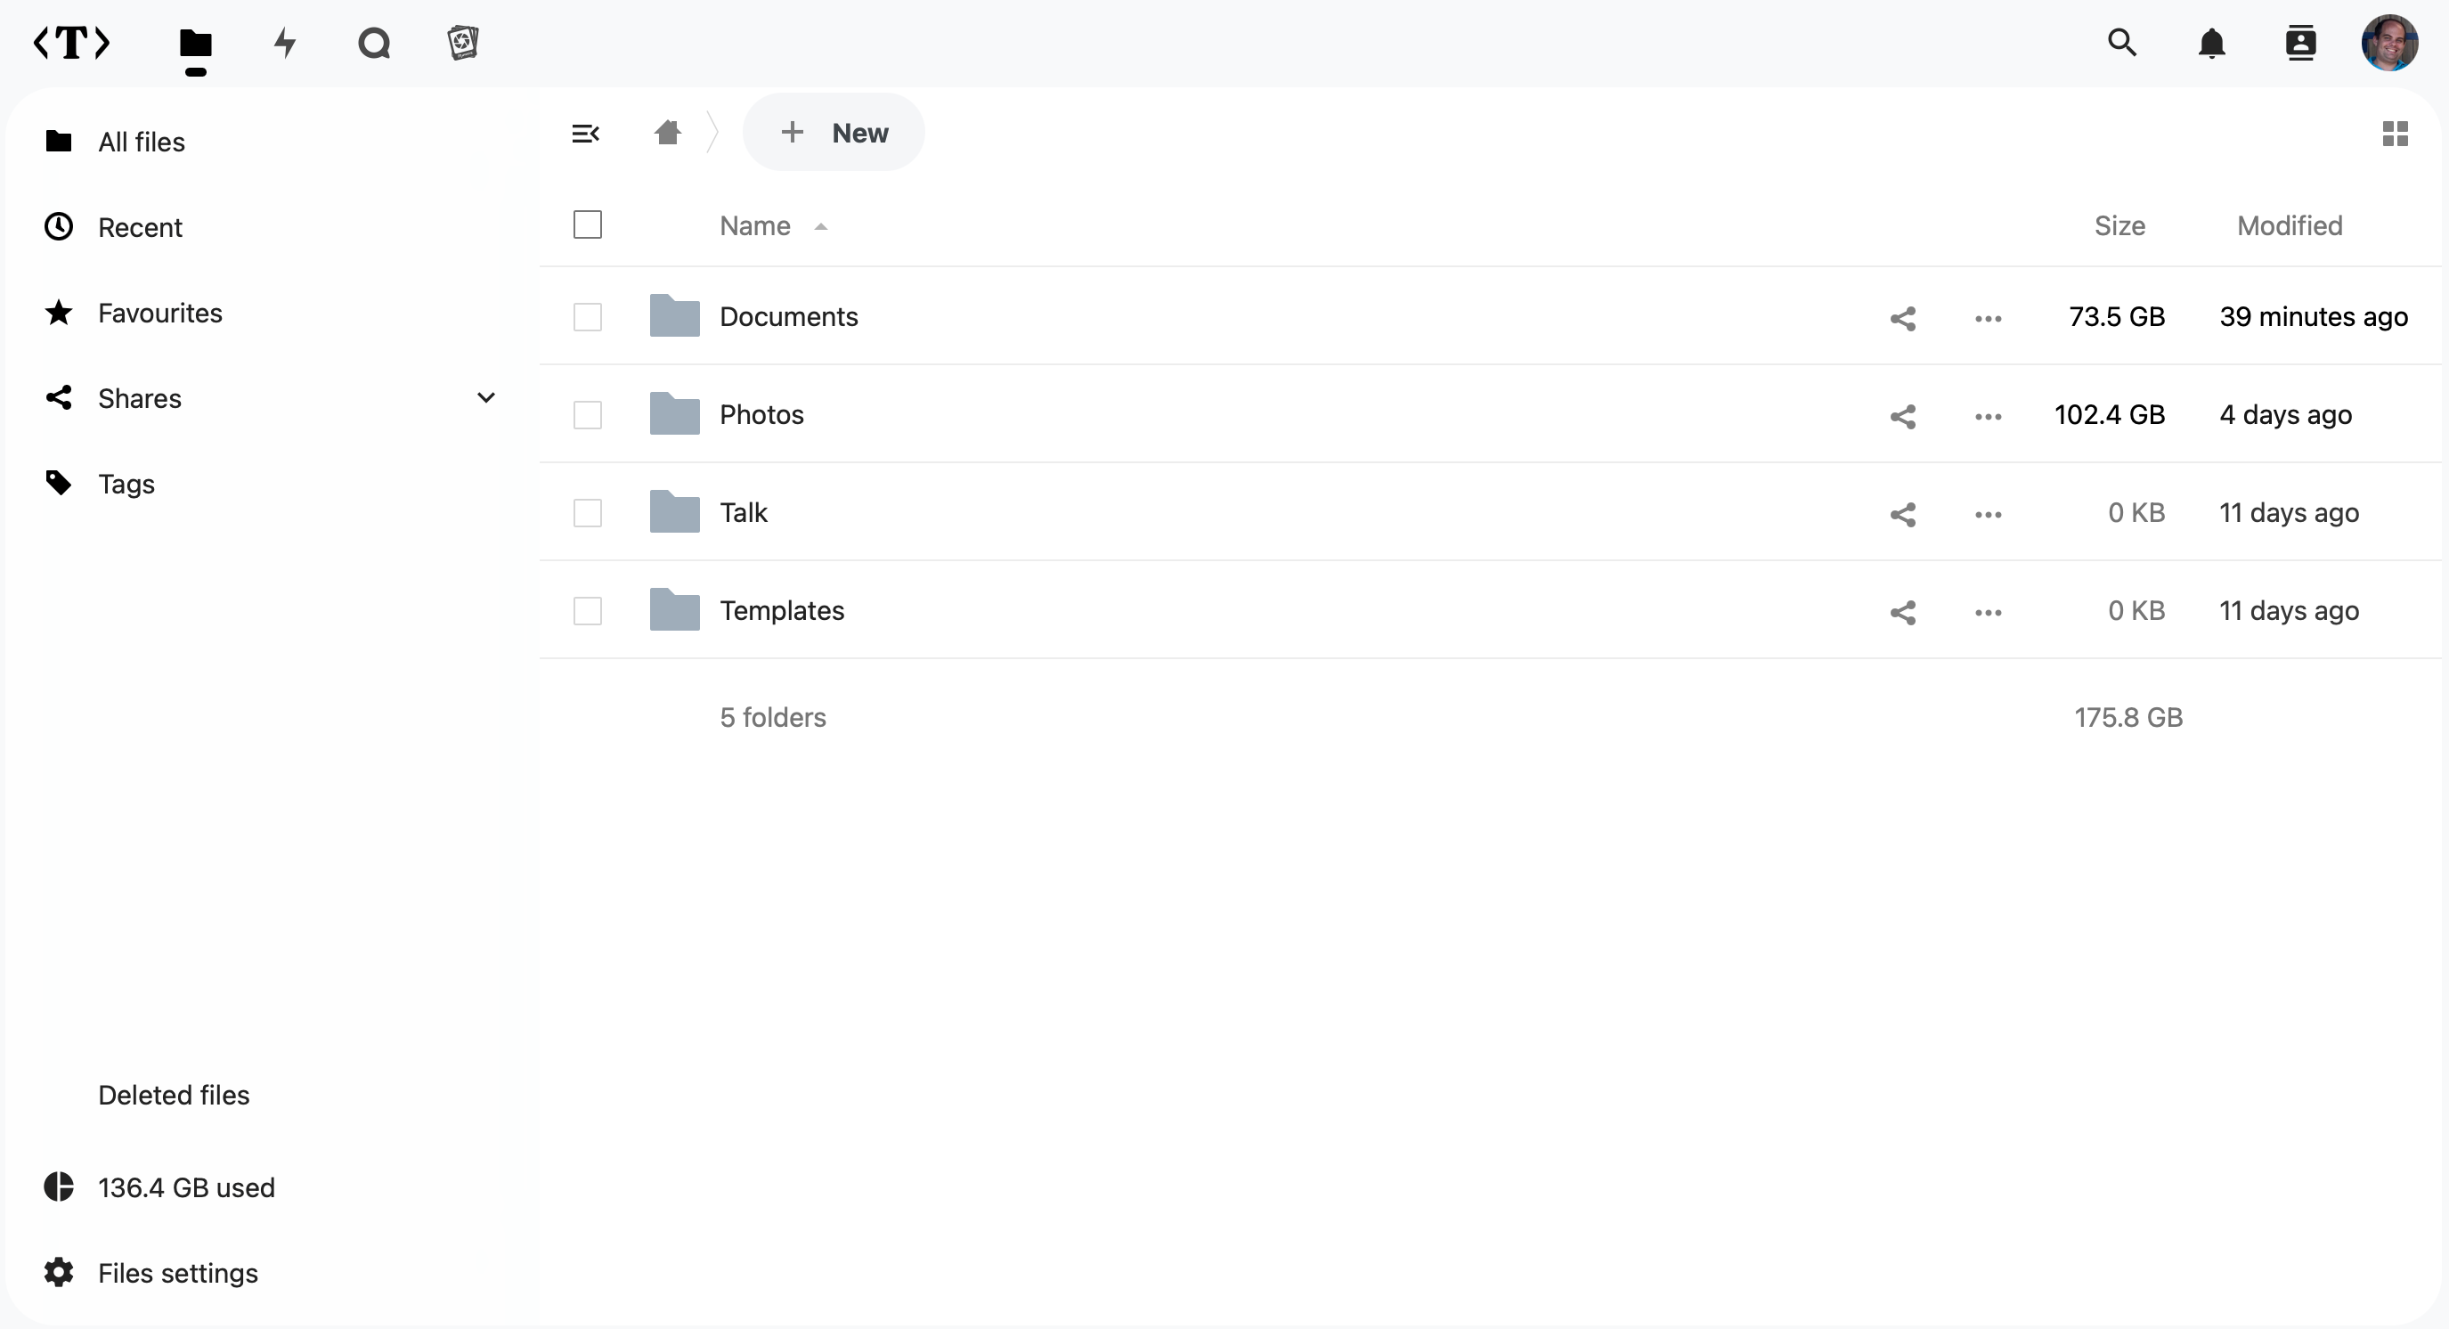Toggle the navigation sidebar collapse icon

coord(586,133)
